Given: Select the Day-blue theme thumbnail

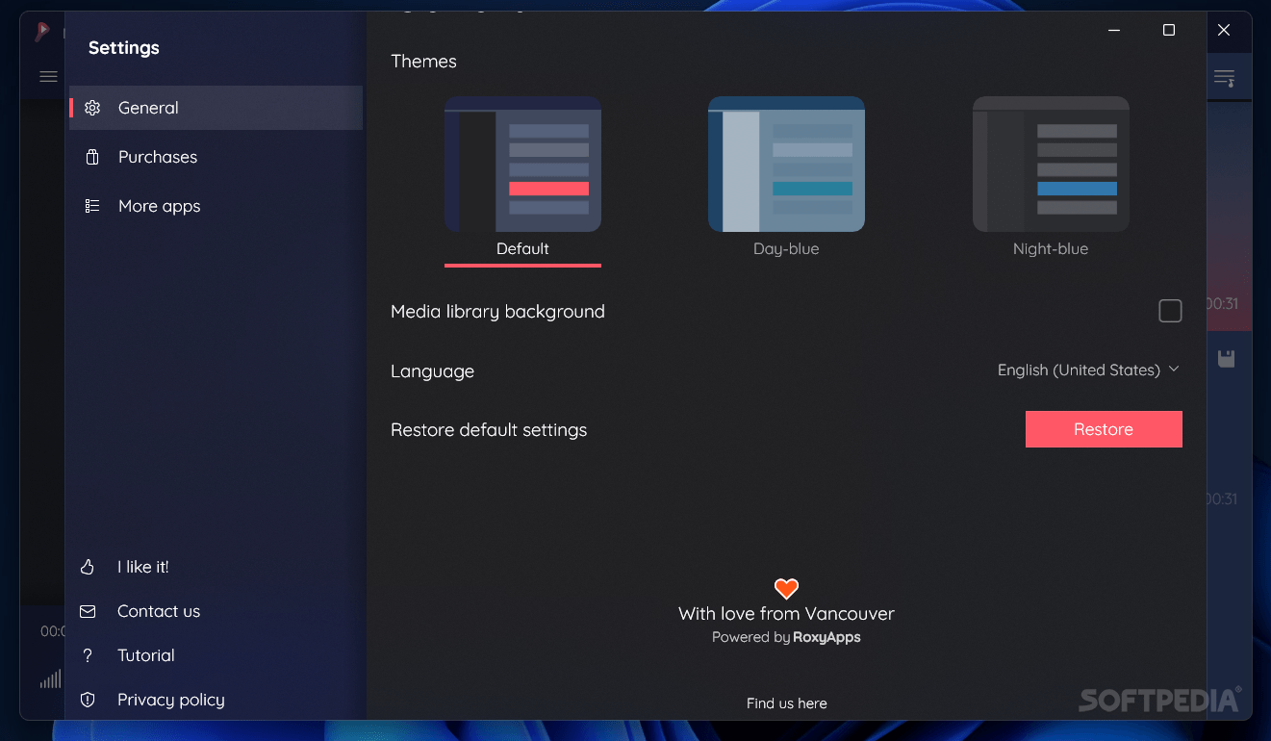Looking at the screenshot, I should (786, 164).
